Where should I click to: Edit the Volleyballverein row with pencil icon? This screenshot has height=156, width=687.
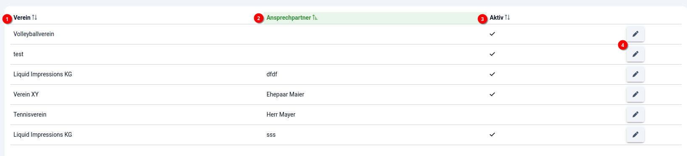[635, 34]
